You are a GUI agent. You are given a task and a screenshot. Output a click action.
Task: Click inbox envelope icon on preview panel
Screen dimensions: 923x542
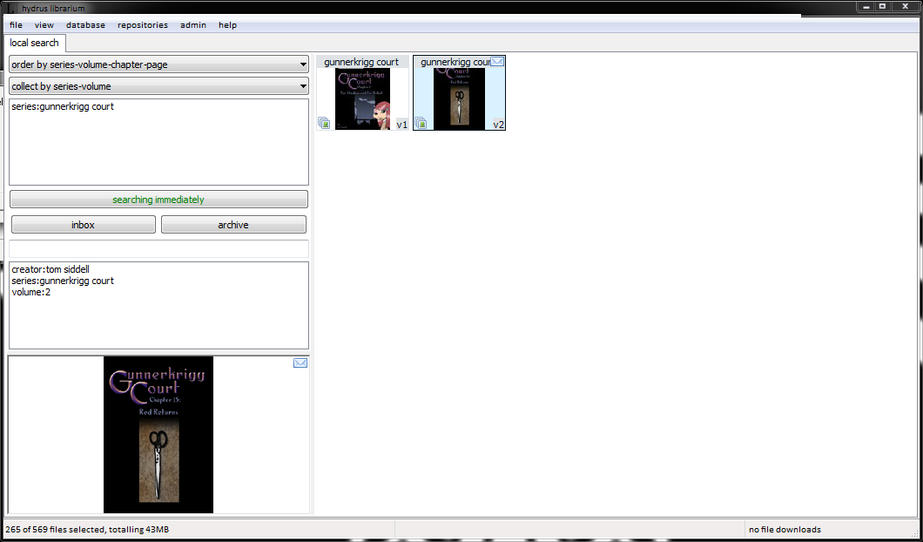pyautogui.click(x=300, y=363)
